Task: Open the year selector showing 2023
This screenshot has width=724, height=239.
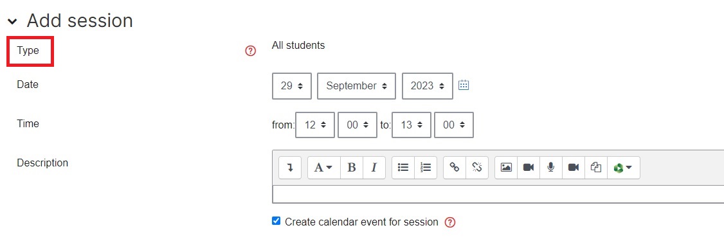Action: pos(428,86)
